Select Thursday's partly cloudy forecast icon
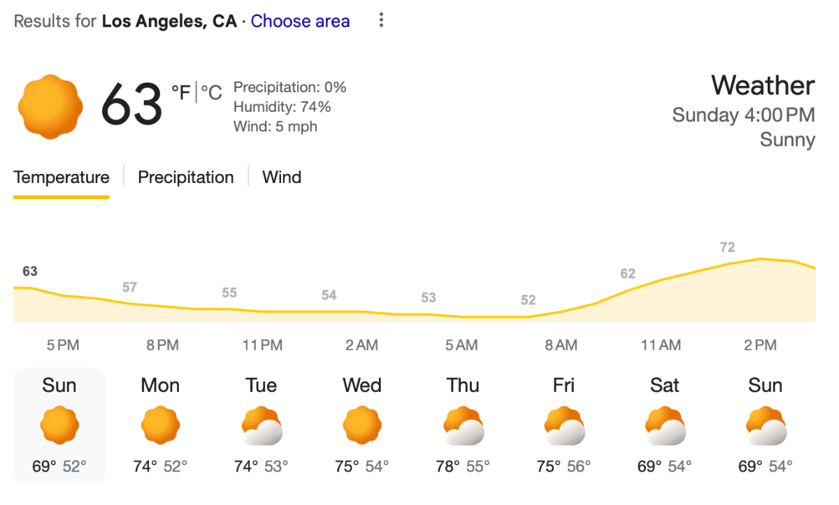The width and height of the screenshot is (839, 505). pyautogui.click(x=463, y=425)
